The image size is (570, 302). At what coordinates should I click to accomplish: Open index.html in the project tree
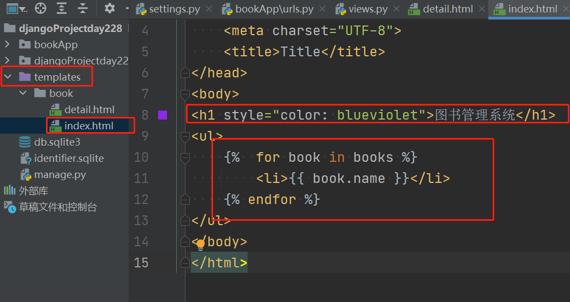click(89, 126)
